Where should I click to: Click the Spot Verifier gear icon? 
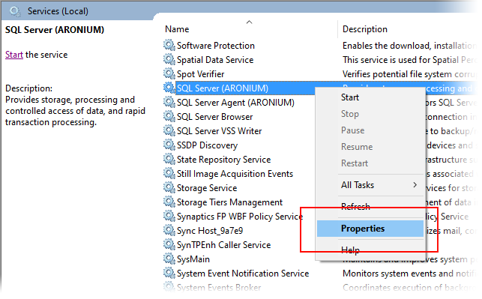[x=169, y=73]
